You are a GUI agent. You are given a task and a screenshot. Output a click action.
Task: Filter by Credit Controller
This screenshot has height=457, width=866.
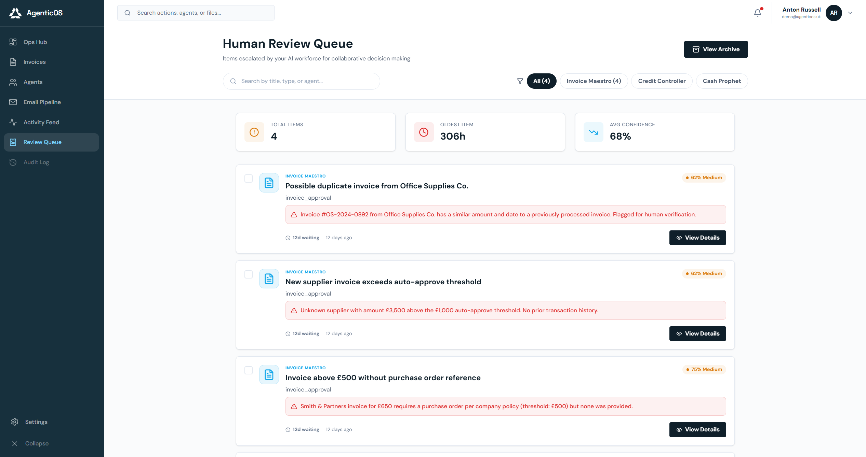662,81
